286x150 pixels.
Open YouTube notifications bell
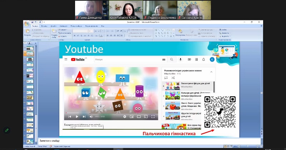point(203,59)
